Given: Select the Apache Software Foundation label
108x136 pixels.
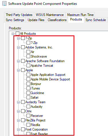Looking at the screenshot, I should [45, 61].
